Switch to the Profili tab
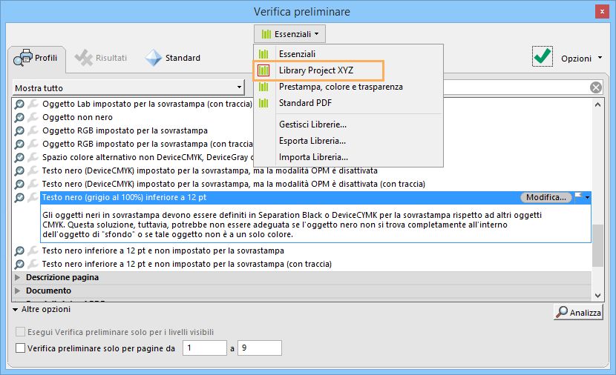 click(36, 59)
